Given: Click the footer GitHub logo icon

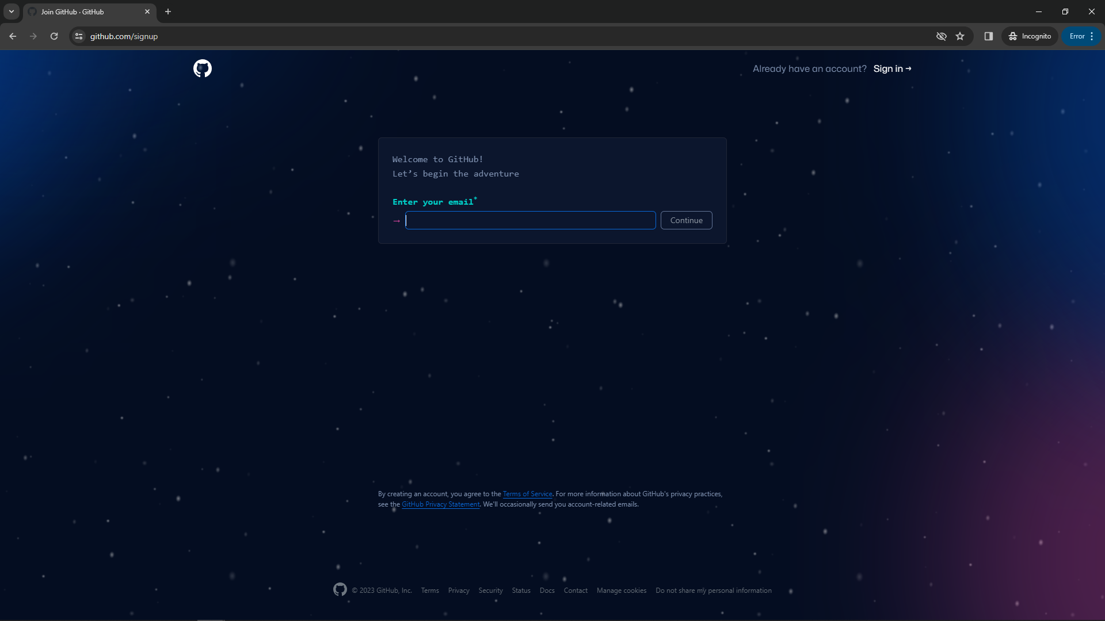Looking at the screenshot, I should 340,589.
